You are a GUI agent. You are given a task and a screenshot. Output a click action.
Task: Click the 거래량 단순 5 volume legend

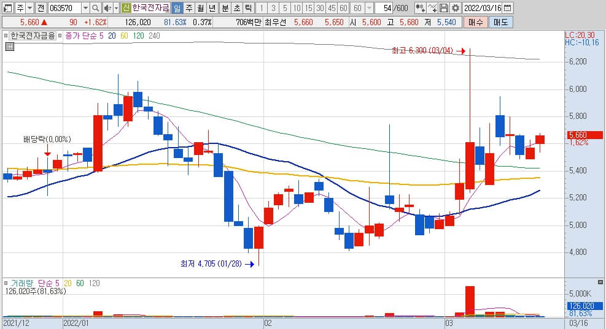click(35, 284)
